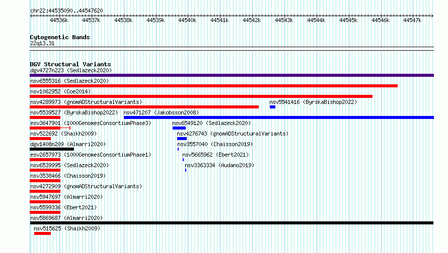Click the blue nsv4276743 variant bar
This screenshot has height=253, width=448.
[182, 139]
